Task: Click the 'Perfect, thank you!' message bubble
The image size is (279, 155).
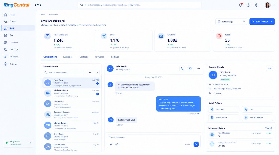Action: point(126,120)
